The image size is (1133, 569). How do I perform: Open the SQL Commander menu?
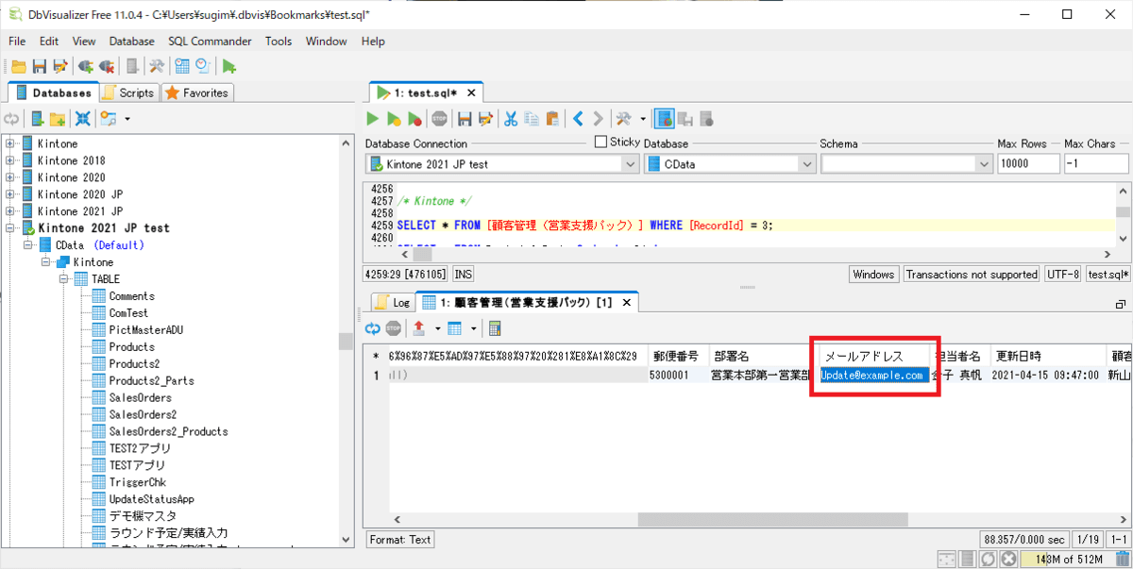click(x=210, y=42)
